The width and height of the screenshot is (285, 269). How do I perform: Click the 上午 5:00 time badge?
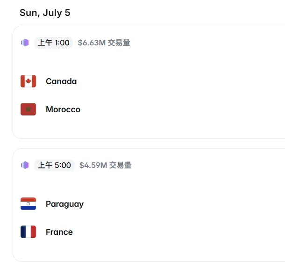tap(54, 165)
